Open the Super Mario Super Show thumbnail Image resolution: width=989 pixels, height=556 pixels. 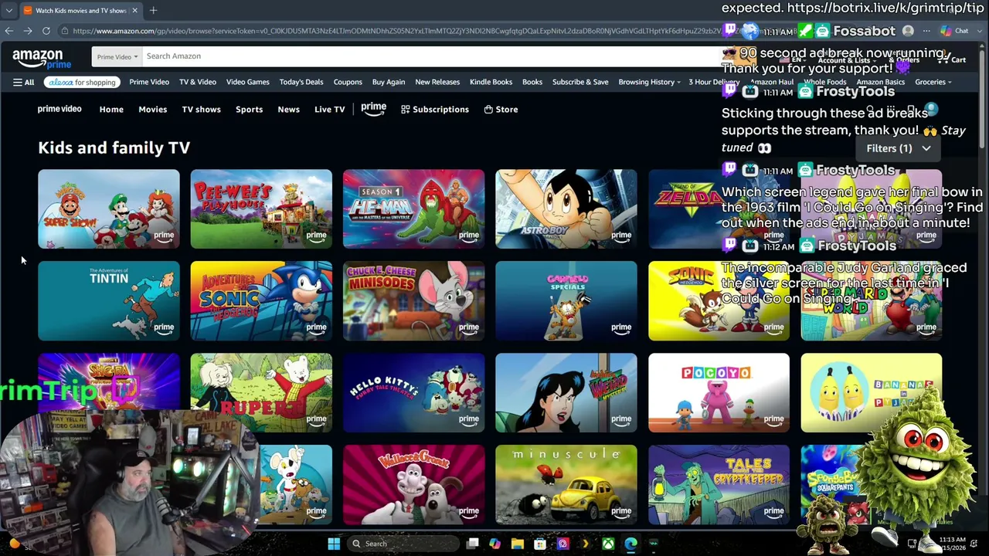pos(109,209)
